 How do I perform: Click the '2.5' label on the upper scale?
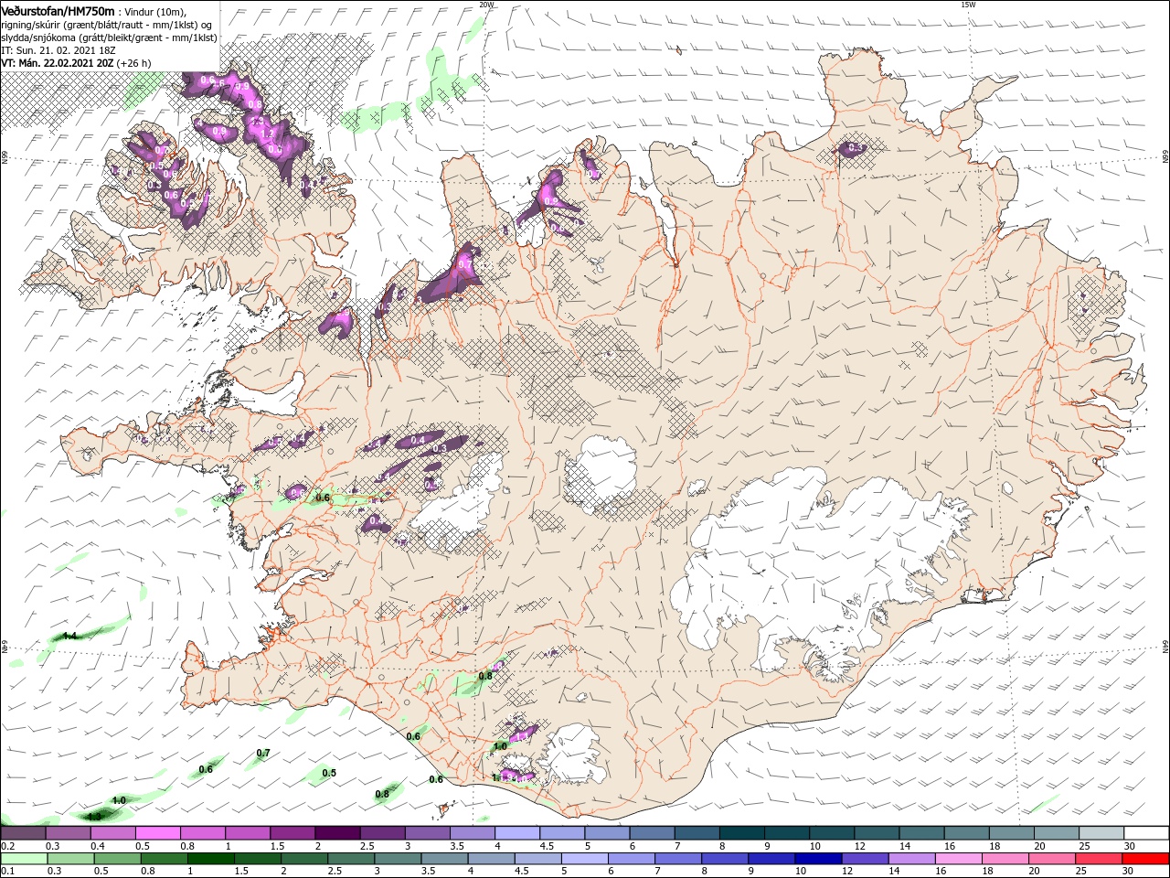point(367,846)
